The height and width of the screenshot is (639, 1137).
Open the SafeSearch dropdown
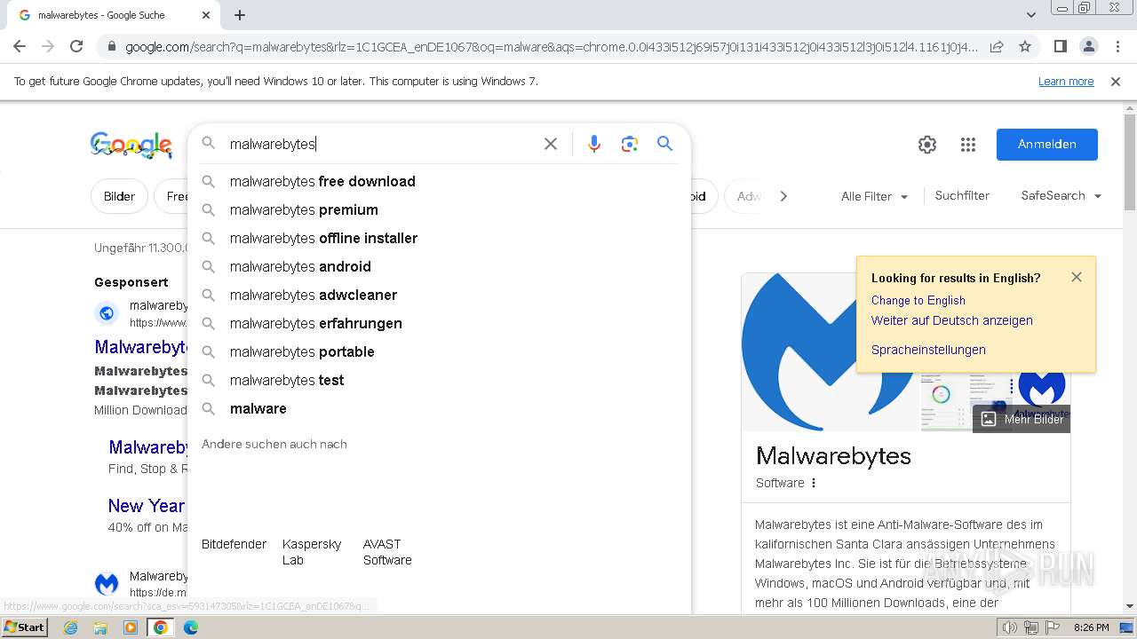pyautogui.click(x=1061, y=196)
